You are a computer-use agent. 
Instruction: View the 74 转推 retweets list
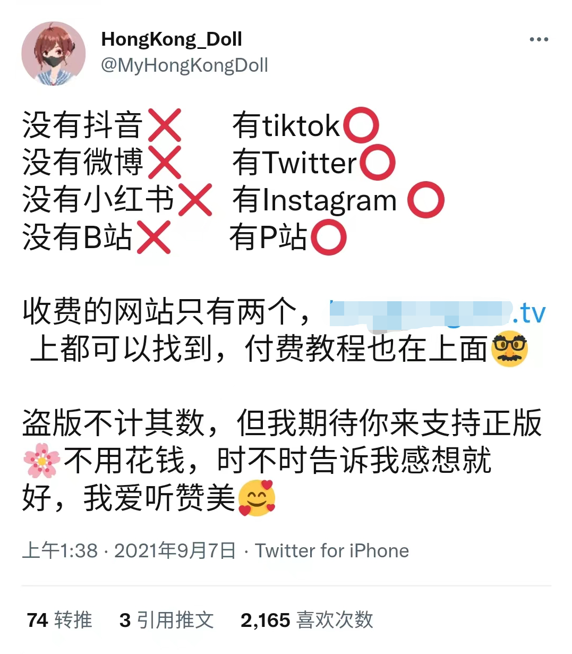point(59,620)
